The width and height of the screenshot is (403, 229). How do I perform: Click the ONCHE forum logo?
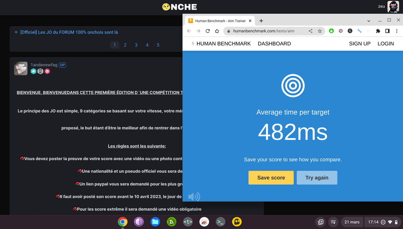pos(179,7)
